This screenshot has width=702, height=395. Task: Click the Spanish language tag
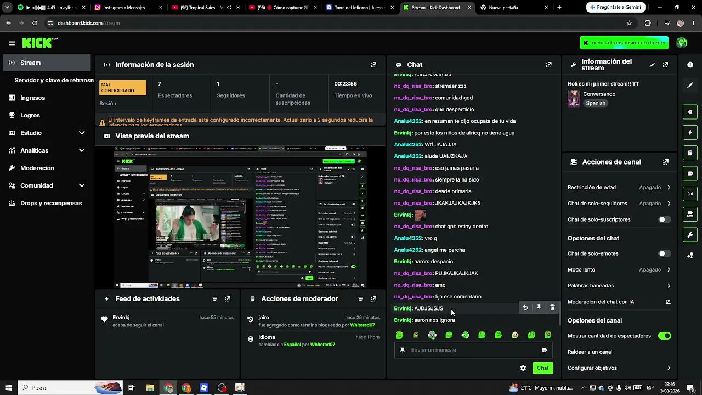[596, 103]
